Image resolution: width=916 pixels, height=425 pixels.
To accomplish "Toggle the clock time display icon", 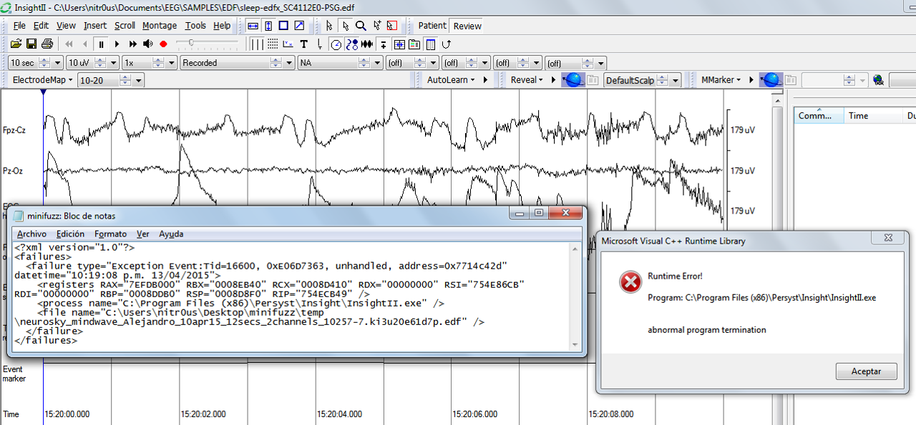I will [336, 44].
